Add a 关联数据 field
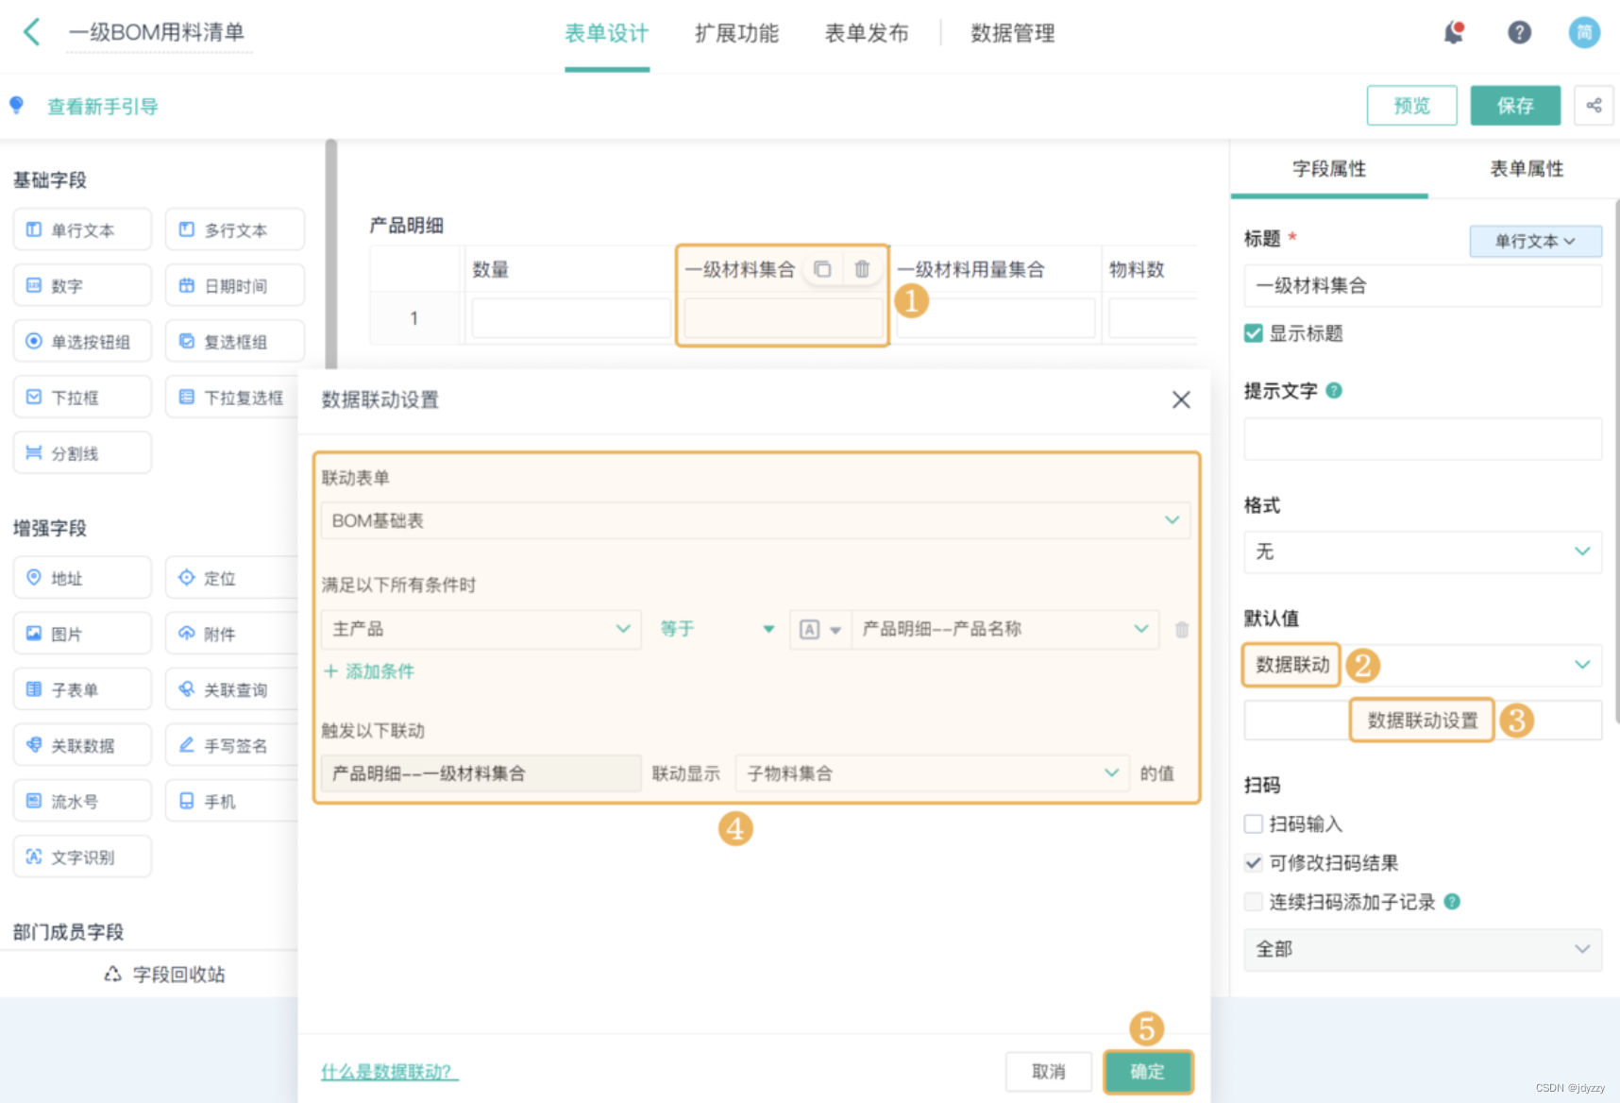The height and width of the screenshot is (1103, 1620). pos(82,744)
